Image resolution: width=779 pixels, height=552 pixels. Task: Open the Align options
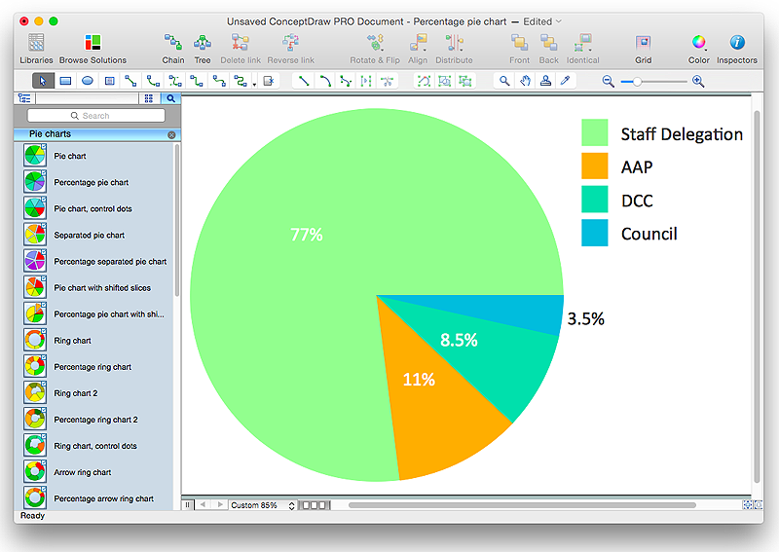[418, 49]
